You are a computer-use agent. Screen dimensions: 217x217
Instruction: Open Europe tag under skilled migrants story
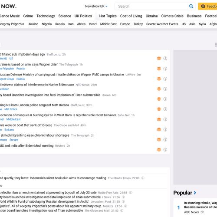pyautogui.click(x=14, y=140)
